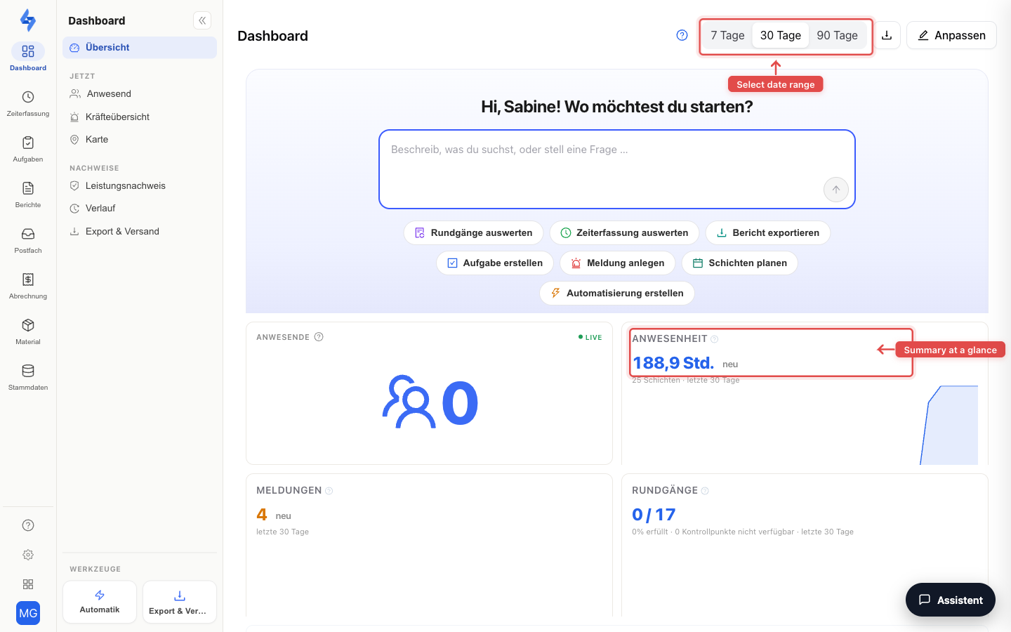Open settings gear in left rail
Screen dimensions: 1011x632
[x=28, y=555]
